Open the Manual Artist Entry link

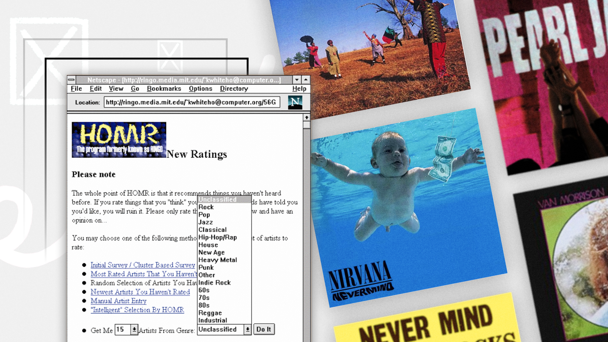118,301
